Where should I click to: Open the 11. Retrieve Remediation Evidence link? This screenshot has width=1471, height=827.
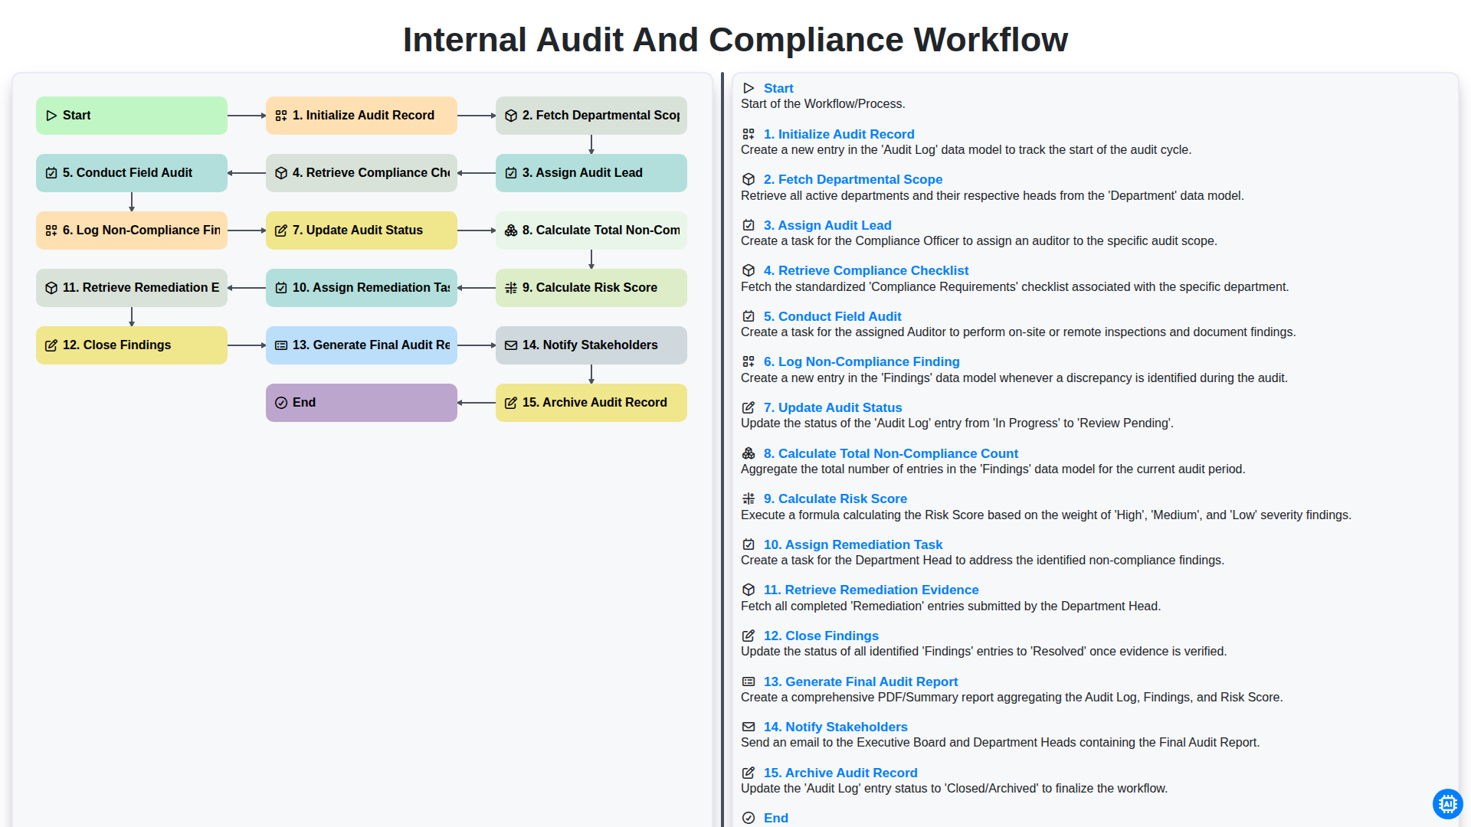click(871, 590)
